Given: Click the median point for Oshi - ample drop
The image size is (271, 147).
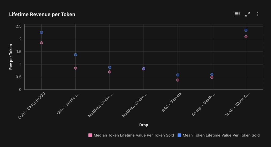Looking at the screenshot, I should coord(75,68).
